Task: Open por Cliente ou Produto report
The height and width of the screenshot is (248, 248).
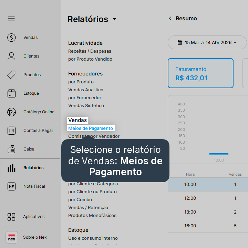Action: click(x=92, y=192)
